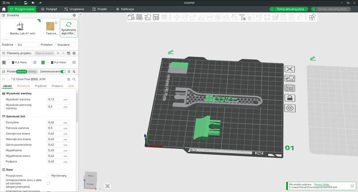This screenshot has height=192, width=358.
Task: Edit second plate name pencil icon
Action: [x=313, y=58]
